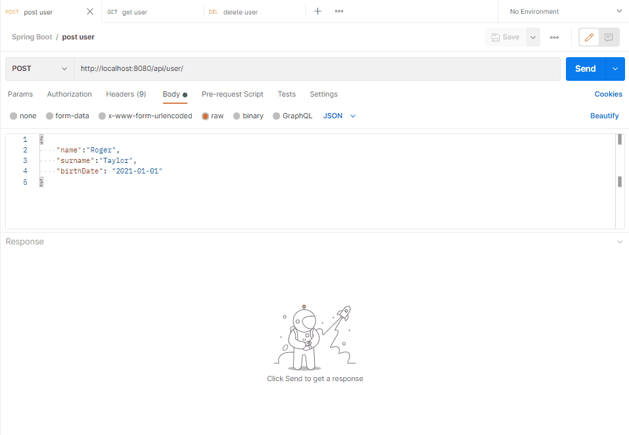Open the tab options ellipsis in the tab bar
This screenshot has height=435, width=629.
click(x=338, y=11)
